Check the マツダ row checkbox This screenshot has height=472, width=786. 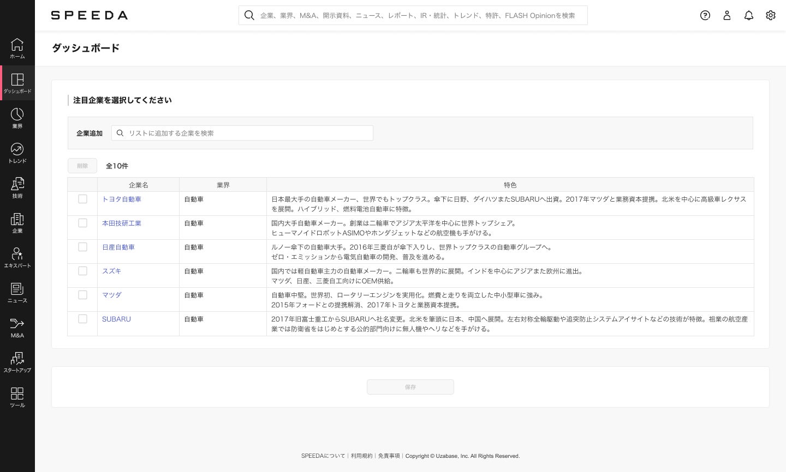tap(82, 295)
